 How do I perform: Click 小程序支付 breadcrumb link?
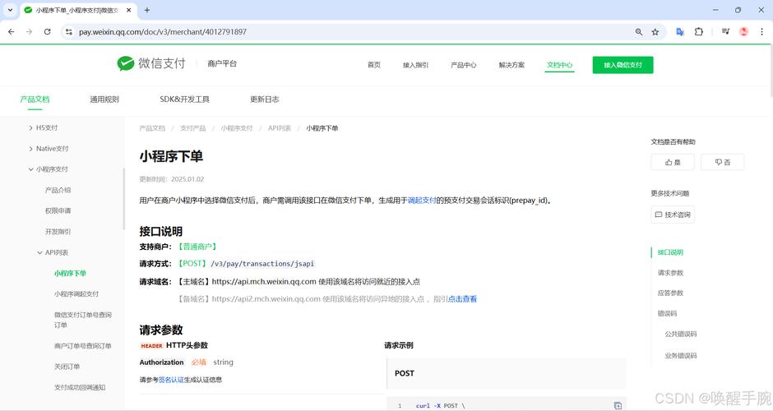237,128
